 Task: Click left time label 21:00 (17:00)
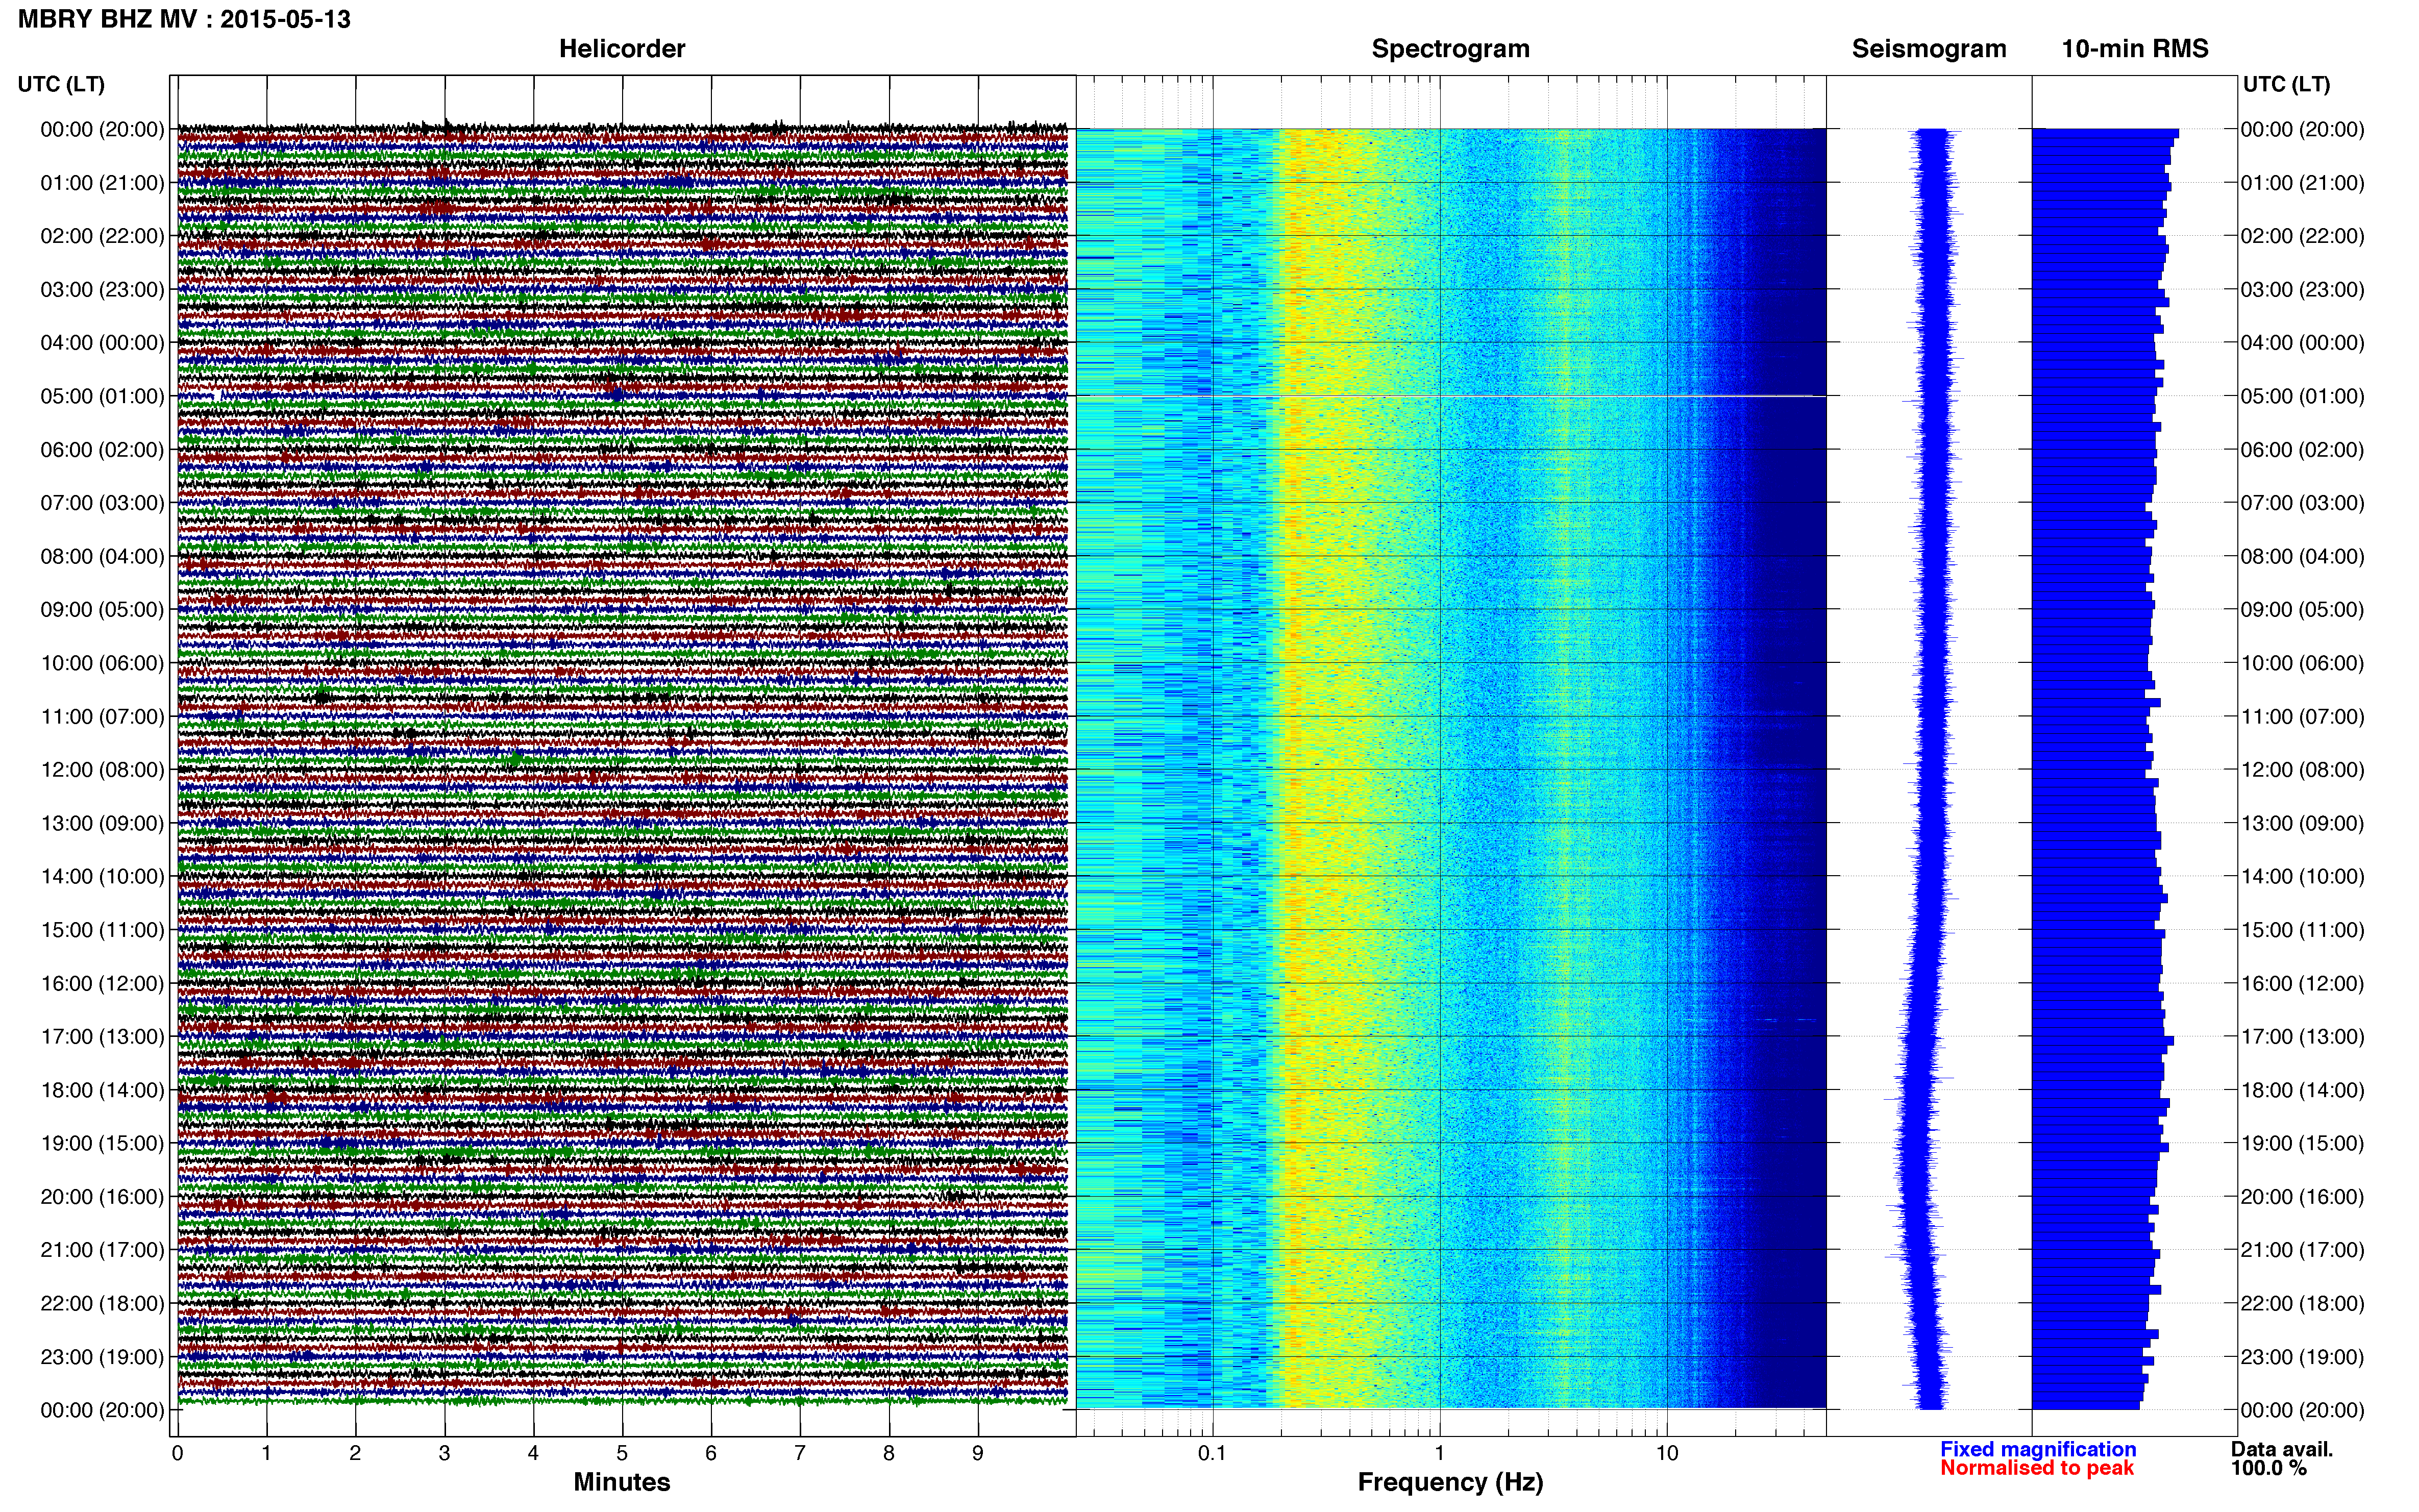[102, 1250]
